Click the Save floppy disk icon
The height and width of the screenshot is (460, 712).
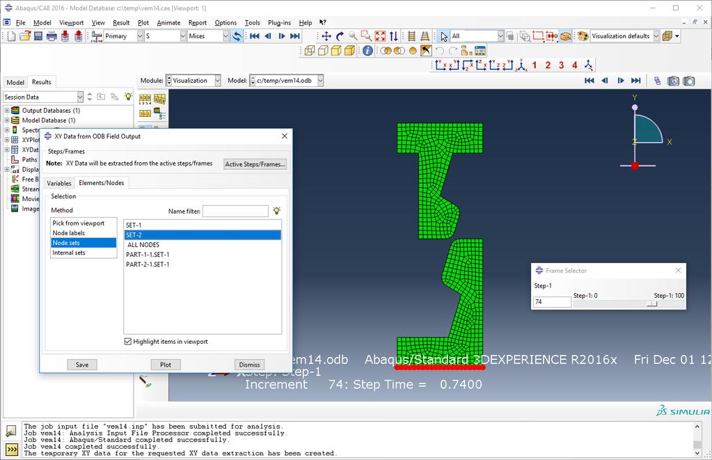38,36
